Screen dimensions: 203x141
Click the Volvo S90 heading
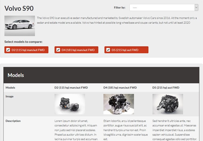tap(19, 8)
